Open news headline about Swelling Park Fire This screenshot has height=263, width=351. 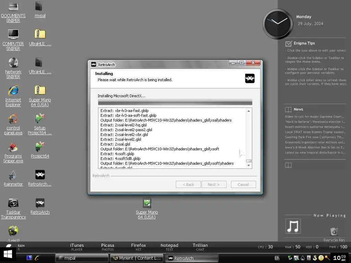click(315, 137)
